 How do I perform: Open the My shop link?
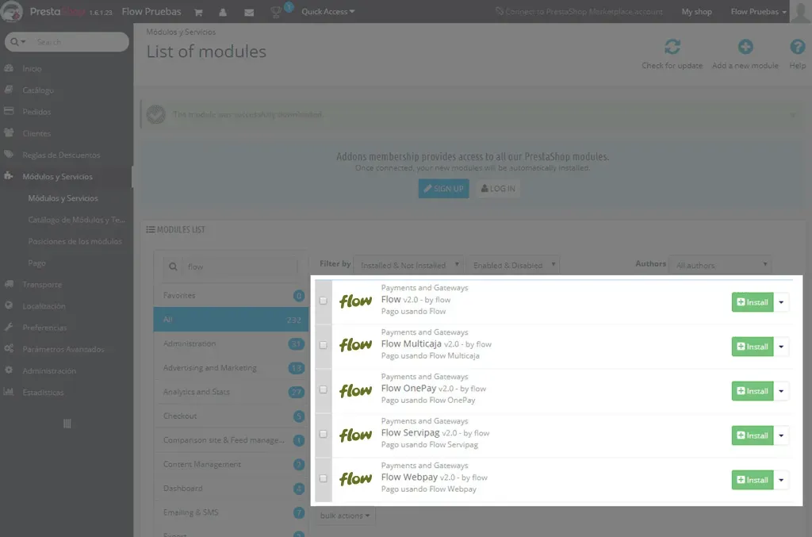click(x=696, y=11)
